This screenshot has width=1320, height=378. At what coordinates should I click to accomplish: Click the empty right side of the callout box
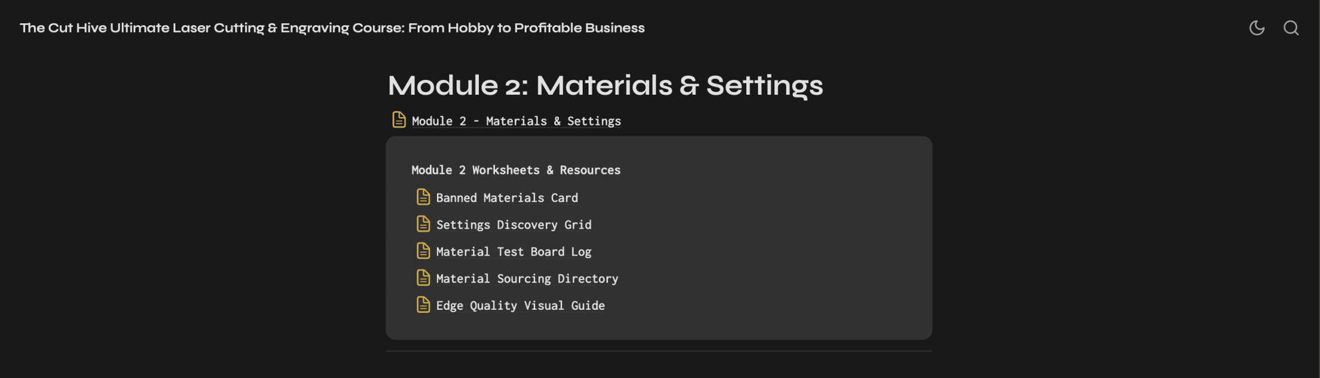(x=780, y=251)
